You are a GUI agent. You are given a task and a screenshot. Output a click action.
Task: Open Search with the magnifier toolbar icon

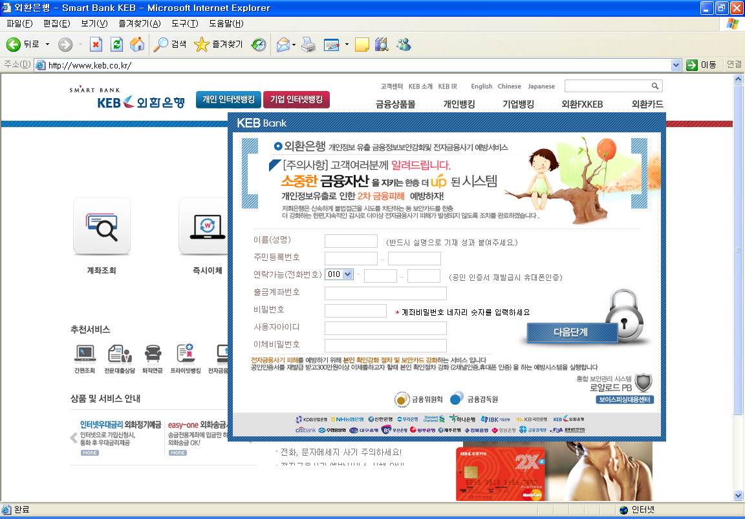click(160, 45)
